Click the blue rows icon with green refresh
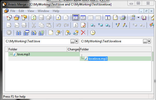This screenshot has width=156, height=100. [x=41, y=33]
